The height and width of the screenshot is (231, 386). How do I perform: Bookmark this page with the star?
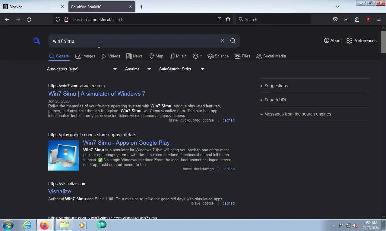(x=228, y=20)
